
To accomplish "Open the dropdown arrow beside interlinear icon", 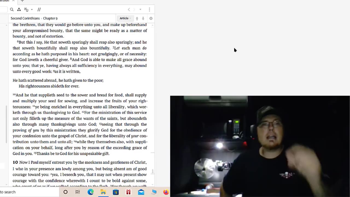I will [x=32, y=10].
